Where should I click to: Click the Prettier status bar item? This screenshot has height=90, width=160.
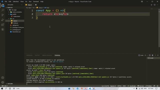[x=148, y=86]
